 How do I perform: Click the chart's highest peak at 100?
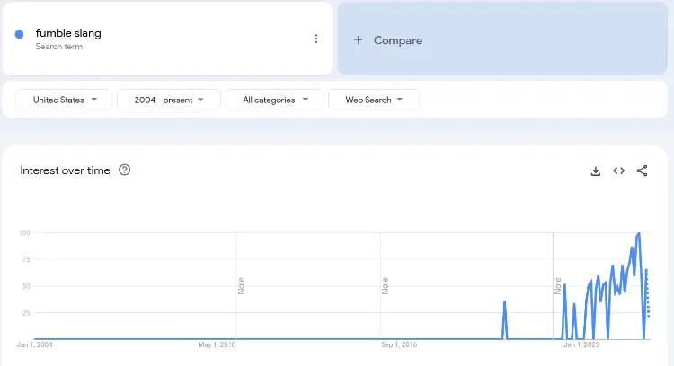[x=638, y=233]
